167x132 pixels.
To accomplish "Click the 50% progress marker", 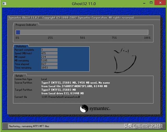I will 82,38.
